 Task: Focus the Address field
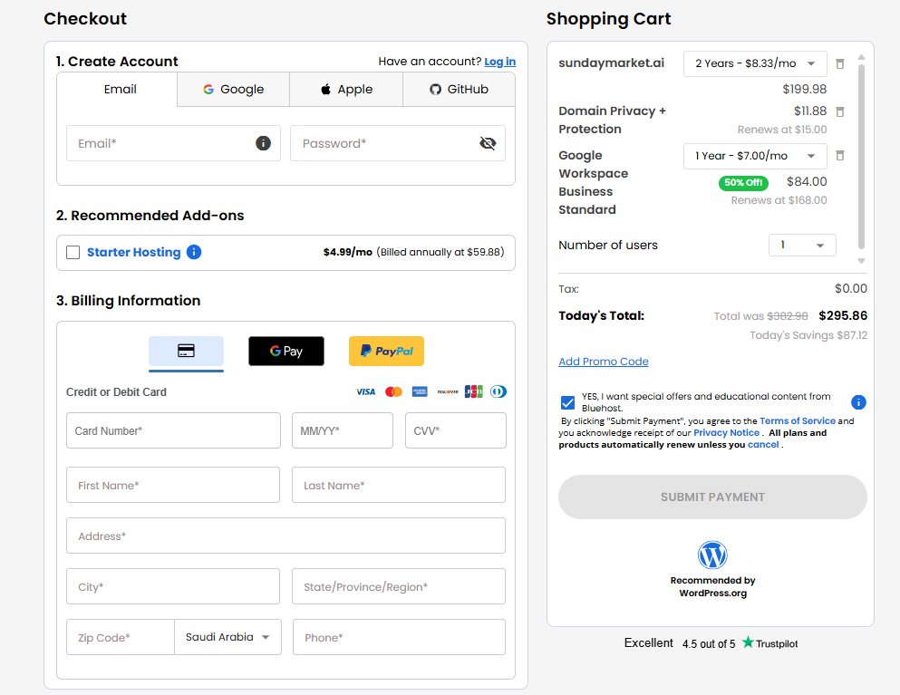(285, 536)
